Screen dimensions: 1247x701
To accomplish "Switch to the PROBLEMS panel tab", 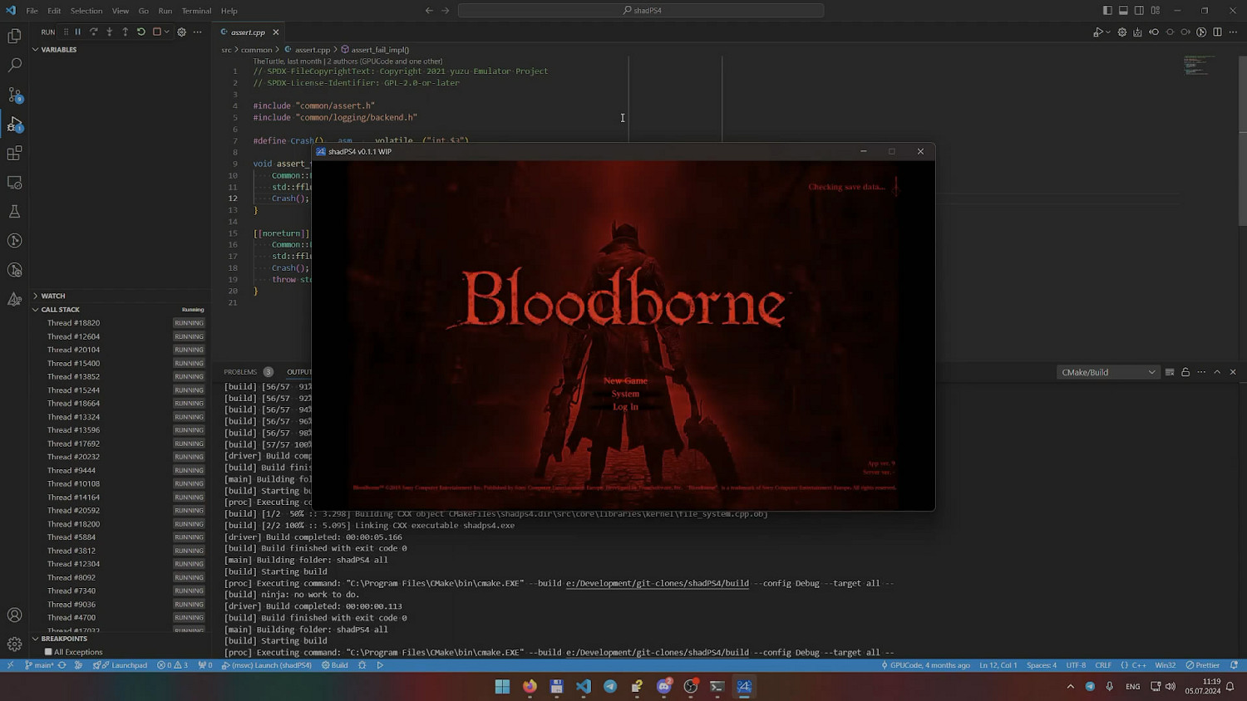I will click(240, 372).
